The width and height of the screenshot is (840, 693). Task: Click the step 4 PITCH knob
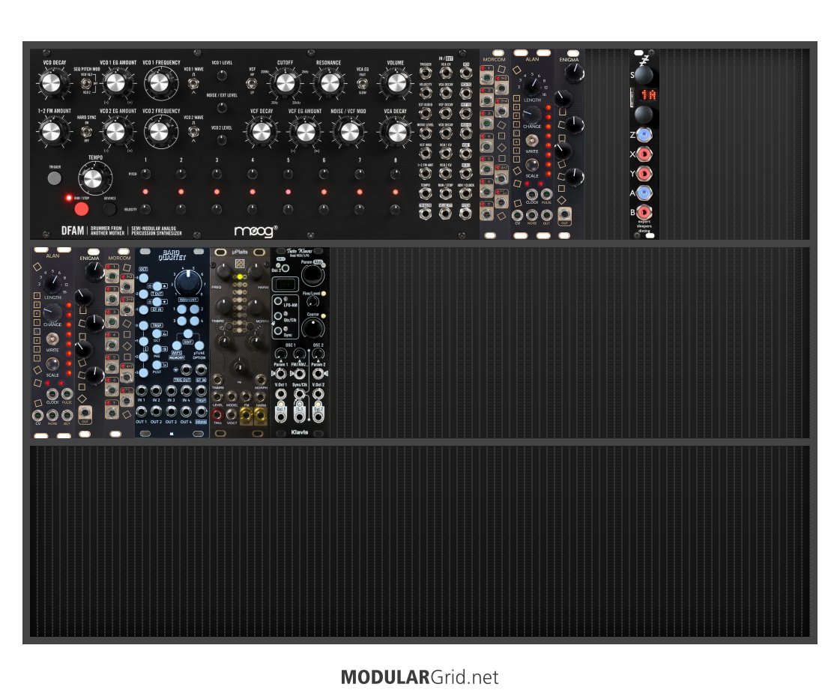pyautogui.click(x=253, y=174)
